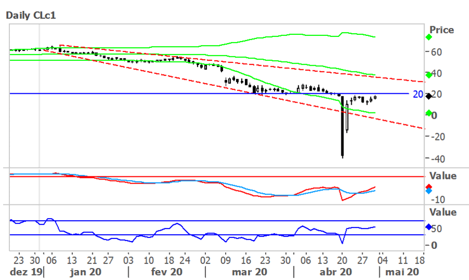
Task: Click the "dez 19" month label
Action: click(x=26, y=272)
